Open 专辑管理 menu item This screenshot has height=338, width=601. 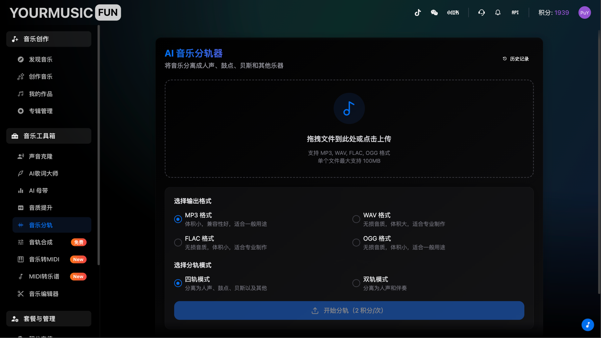coord(52,111)
